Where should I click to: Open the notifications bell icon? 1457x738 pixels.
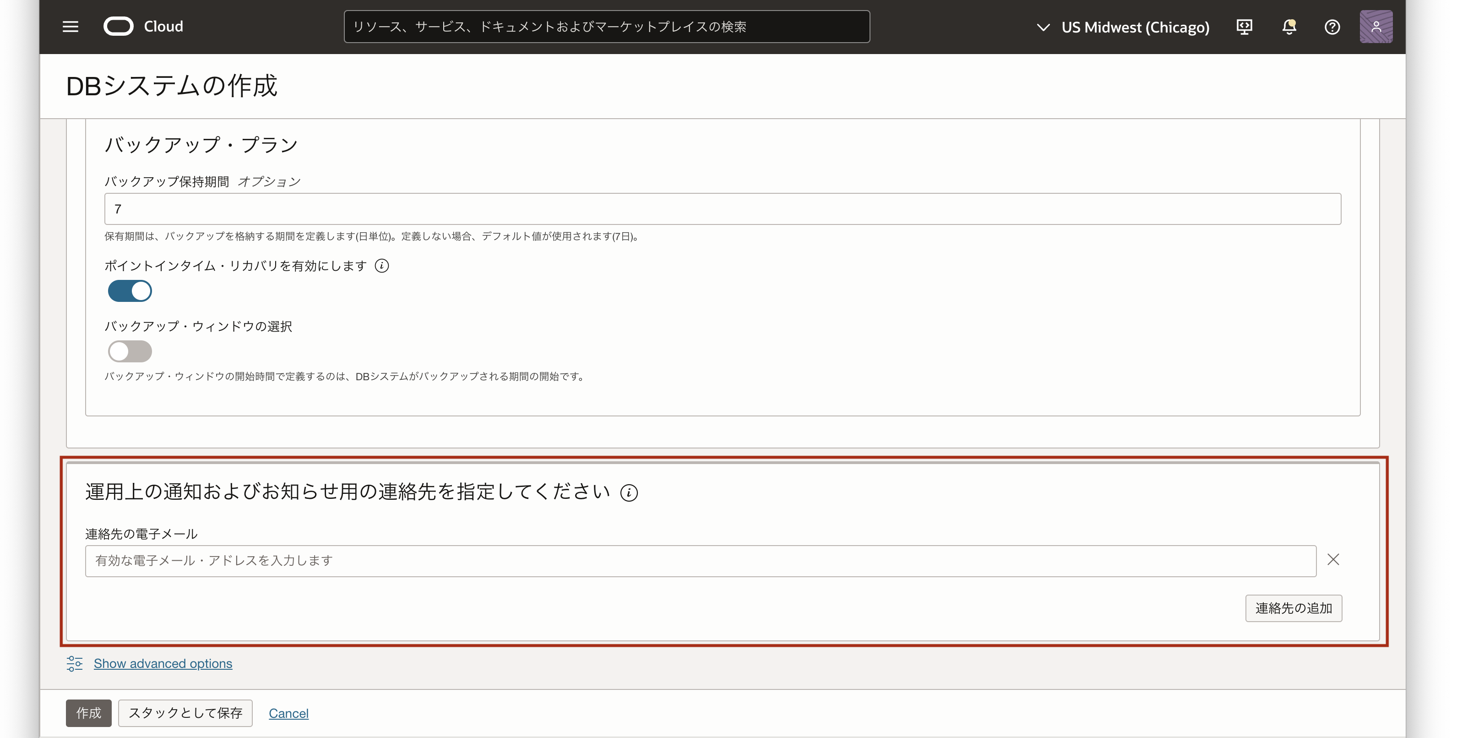[1289, 27]
